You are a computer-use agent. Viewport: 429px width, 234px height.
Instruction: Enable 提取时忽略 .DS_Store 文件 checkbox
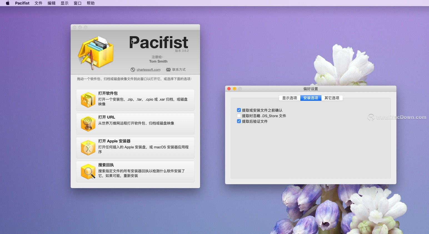point(239,116)
